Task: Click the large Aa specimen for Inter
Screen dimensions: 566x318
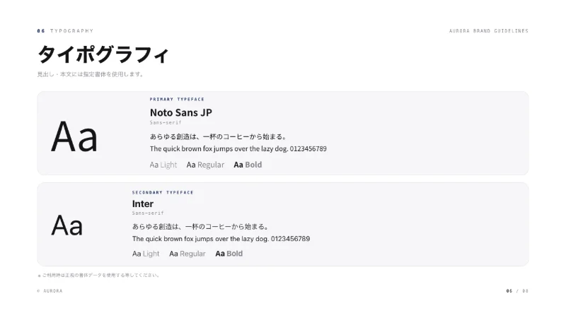Action: [67, 225]
